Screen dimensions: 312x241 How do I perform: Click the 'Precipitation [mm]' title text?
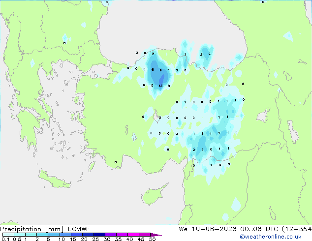coord(32,229)
